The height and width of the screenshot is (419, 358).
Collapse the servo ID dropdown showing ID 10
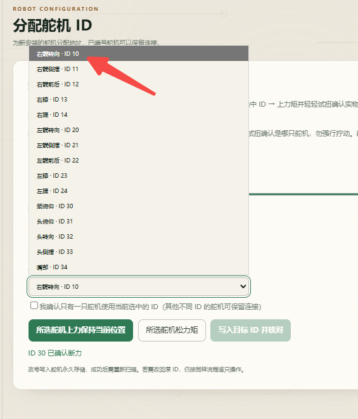139,286
